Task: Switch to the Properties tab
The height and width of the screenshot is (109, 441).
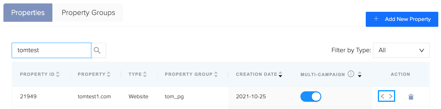Action: [28, 13]
